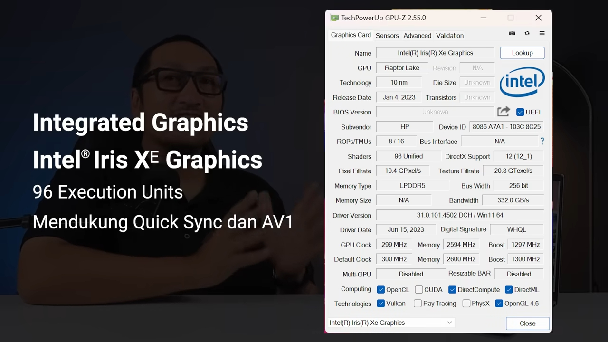This screenshot has height=342, width=608.
Task: Toggle the PhysX checkbox
Action: pyautogui.click(x=466, y=304)
